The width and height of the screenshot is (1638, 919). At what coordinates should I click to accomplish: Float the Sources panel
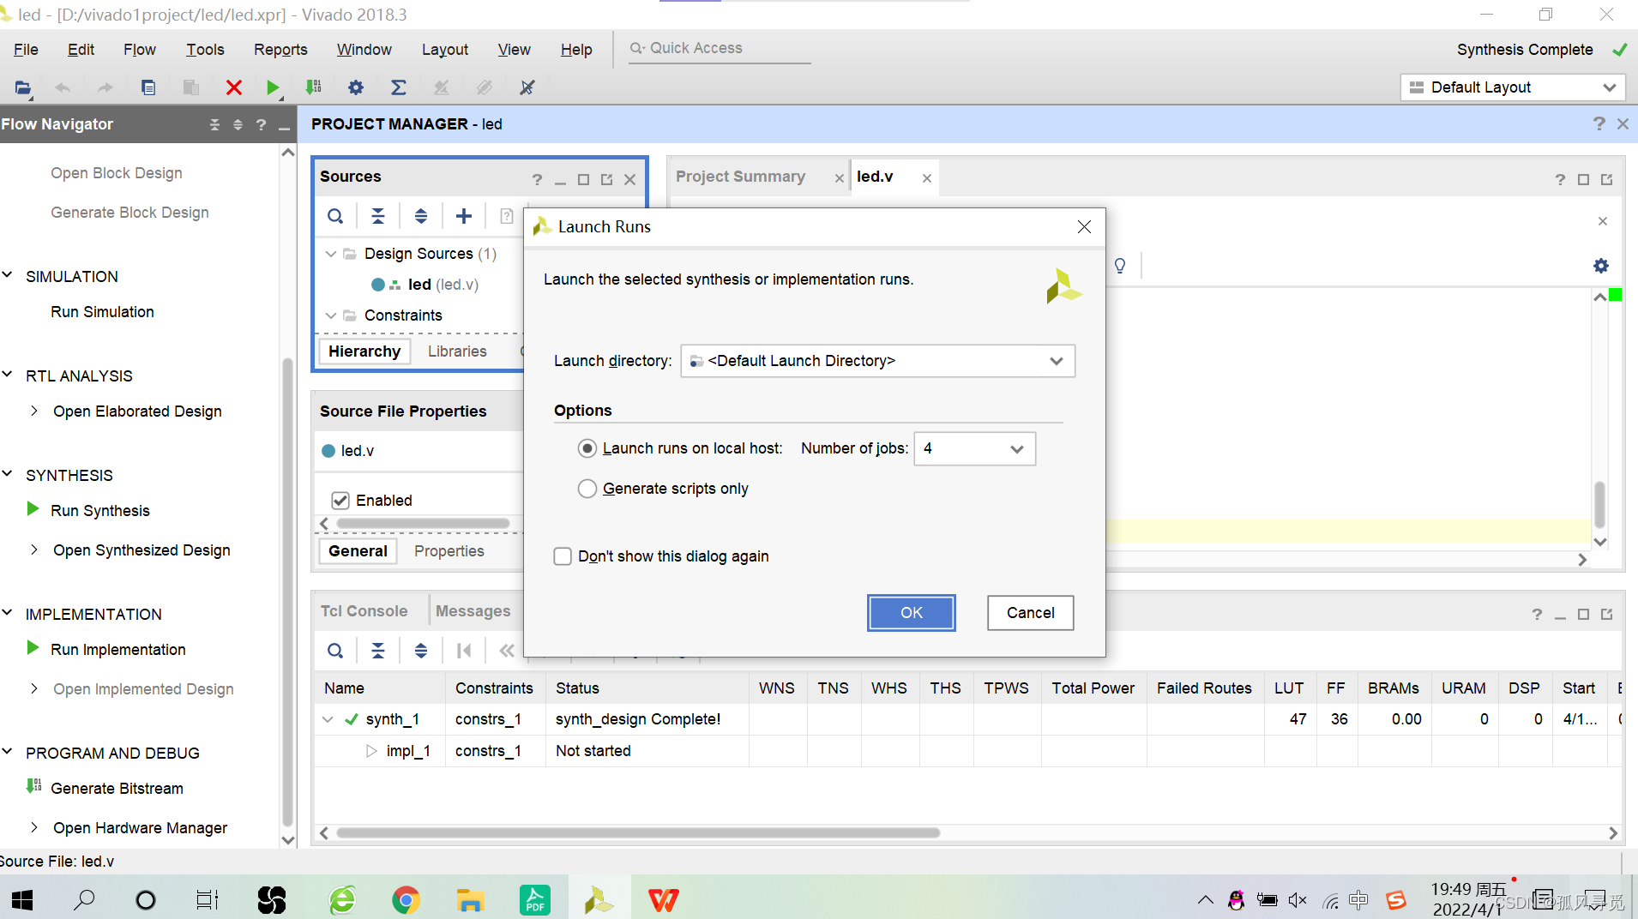click(607, 179)
